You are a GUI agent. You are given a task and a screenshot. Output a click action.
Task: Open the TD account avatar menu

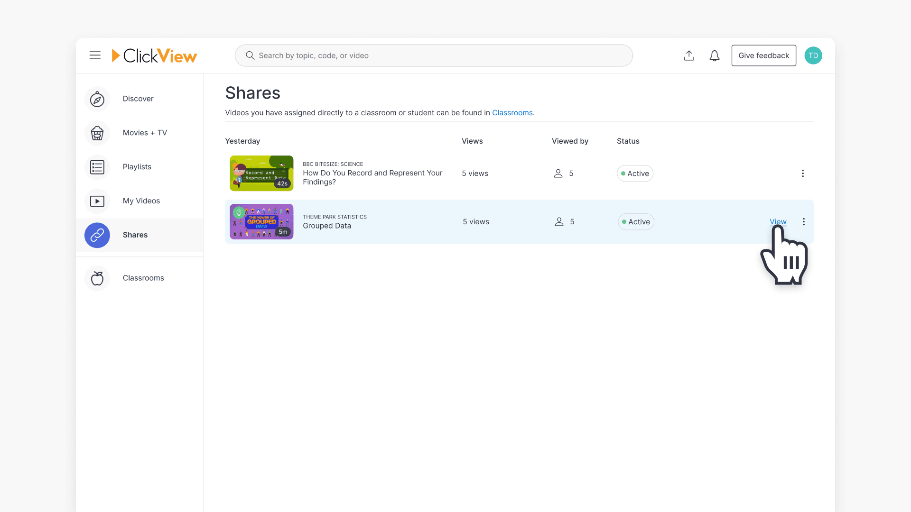813,55
